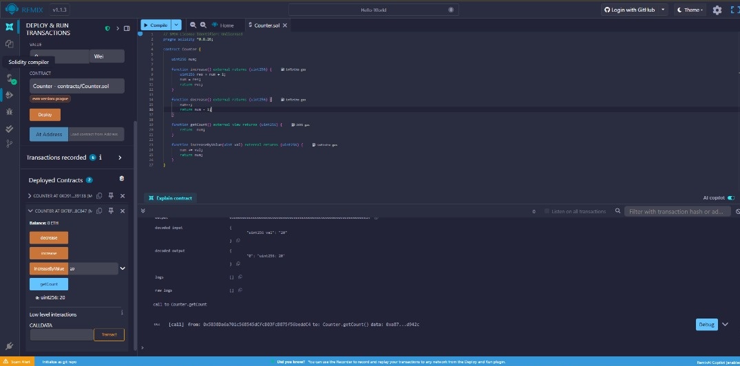
Task: Click the Compile button
Action: tap(156, 25)
